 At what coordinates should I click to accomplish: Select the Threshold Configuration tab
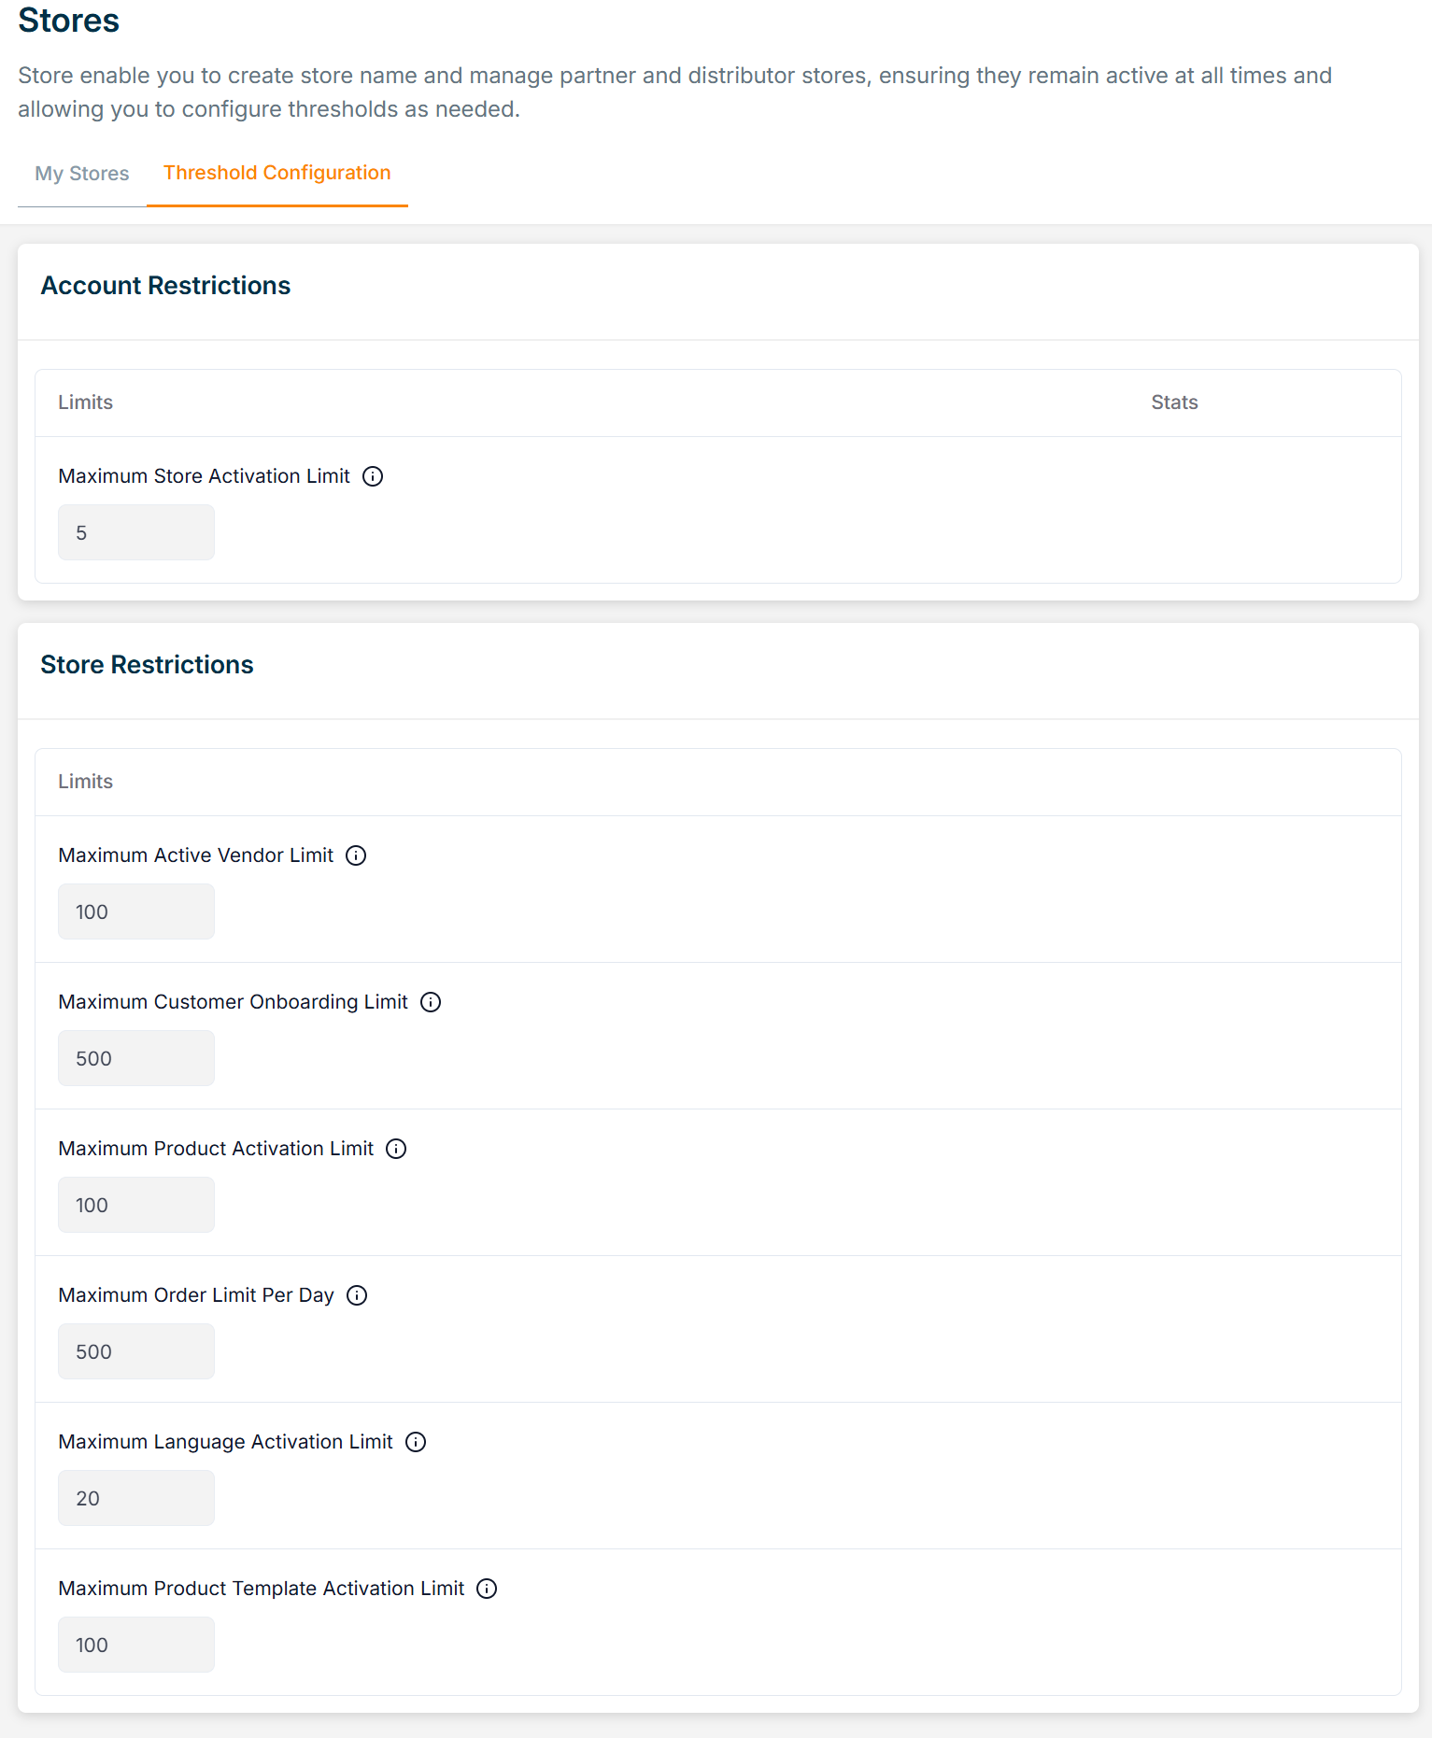pos(276,173)
